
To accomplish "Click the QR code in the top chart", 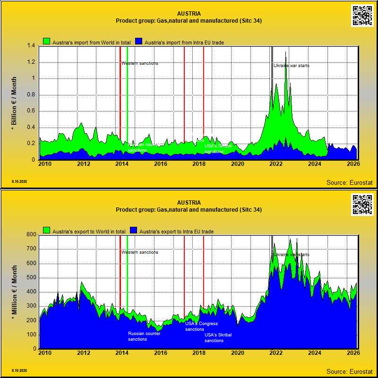I will (x=362, y=16).
